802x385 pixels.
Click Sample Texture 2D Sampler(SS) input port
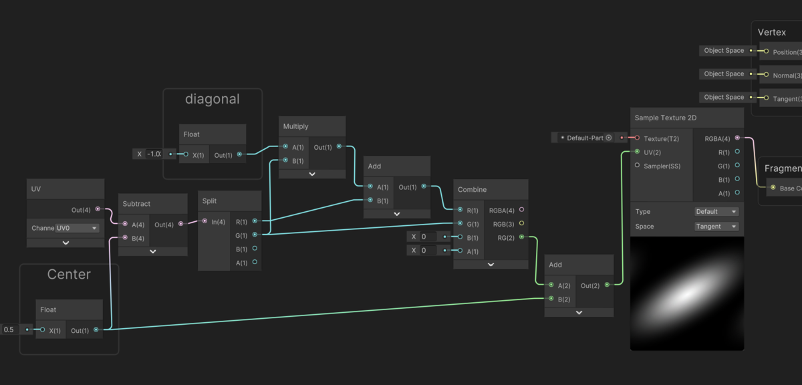(637, 165)
